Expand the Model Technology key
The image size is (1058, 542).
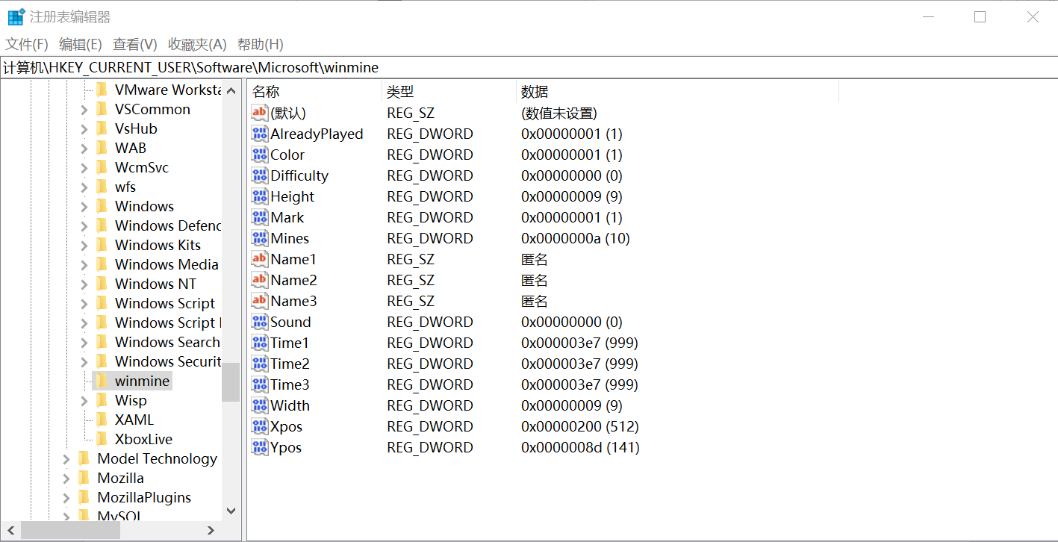pos(66,459)
